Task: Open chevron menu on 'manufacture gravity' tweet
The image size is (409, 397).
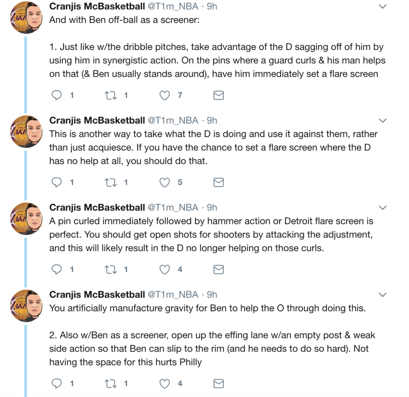Action: click(x=382, y=295)
